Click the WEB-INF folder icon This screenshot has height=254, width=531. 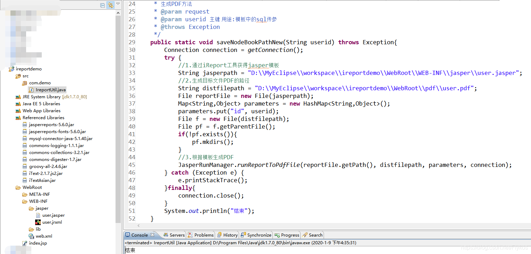(25, 201)
